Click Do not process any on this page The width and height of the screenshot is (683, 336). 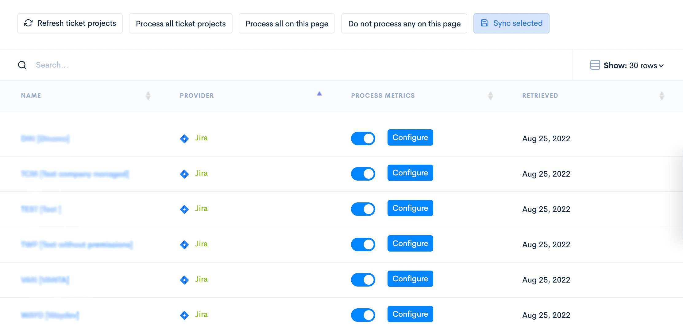404,23
